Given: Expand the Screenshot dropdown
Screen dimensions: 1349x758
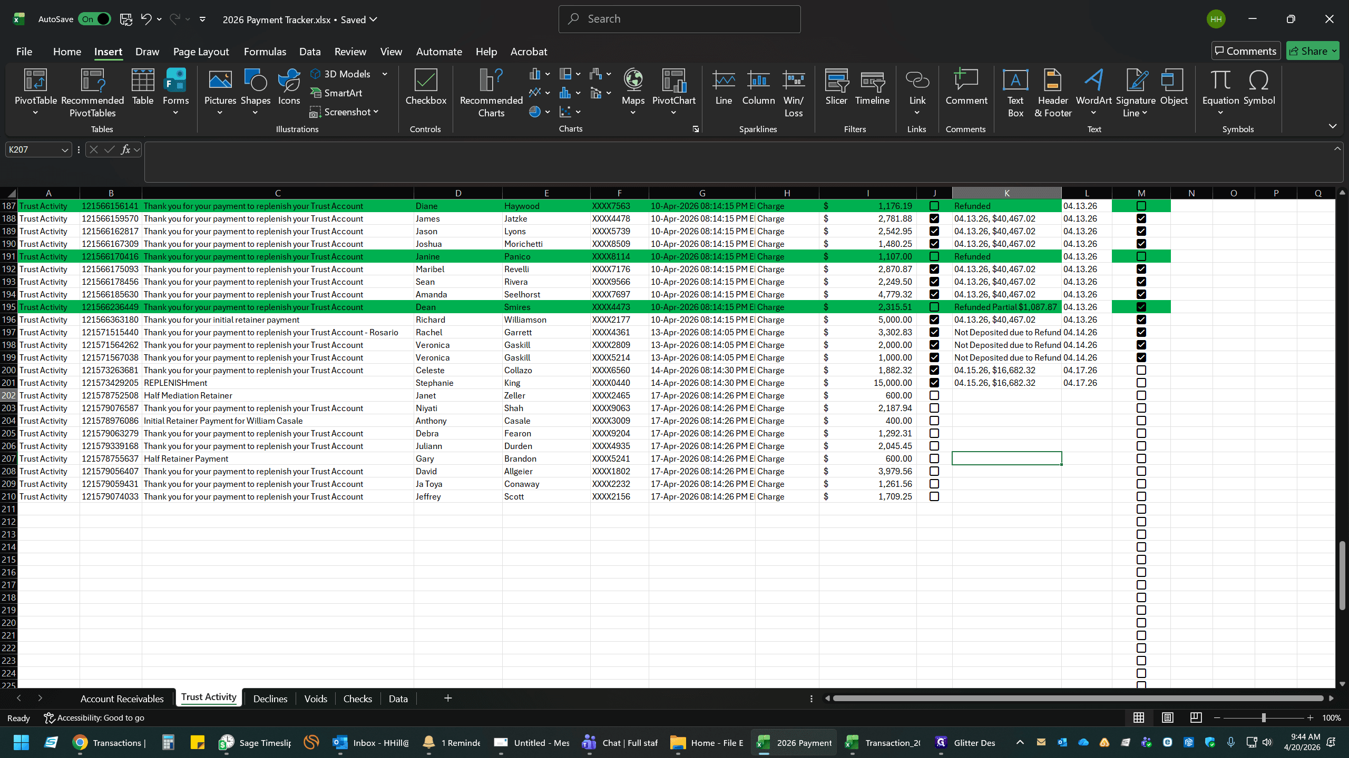Looking at the screenshot, I should (376, 112).
